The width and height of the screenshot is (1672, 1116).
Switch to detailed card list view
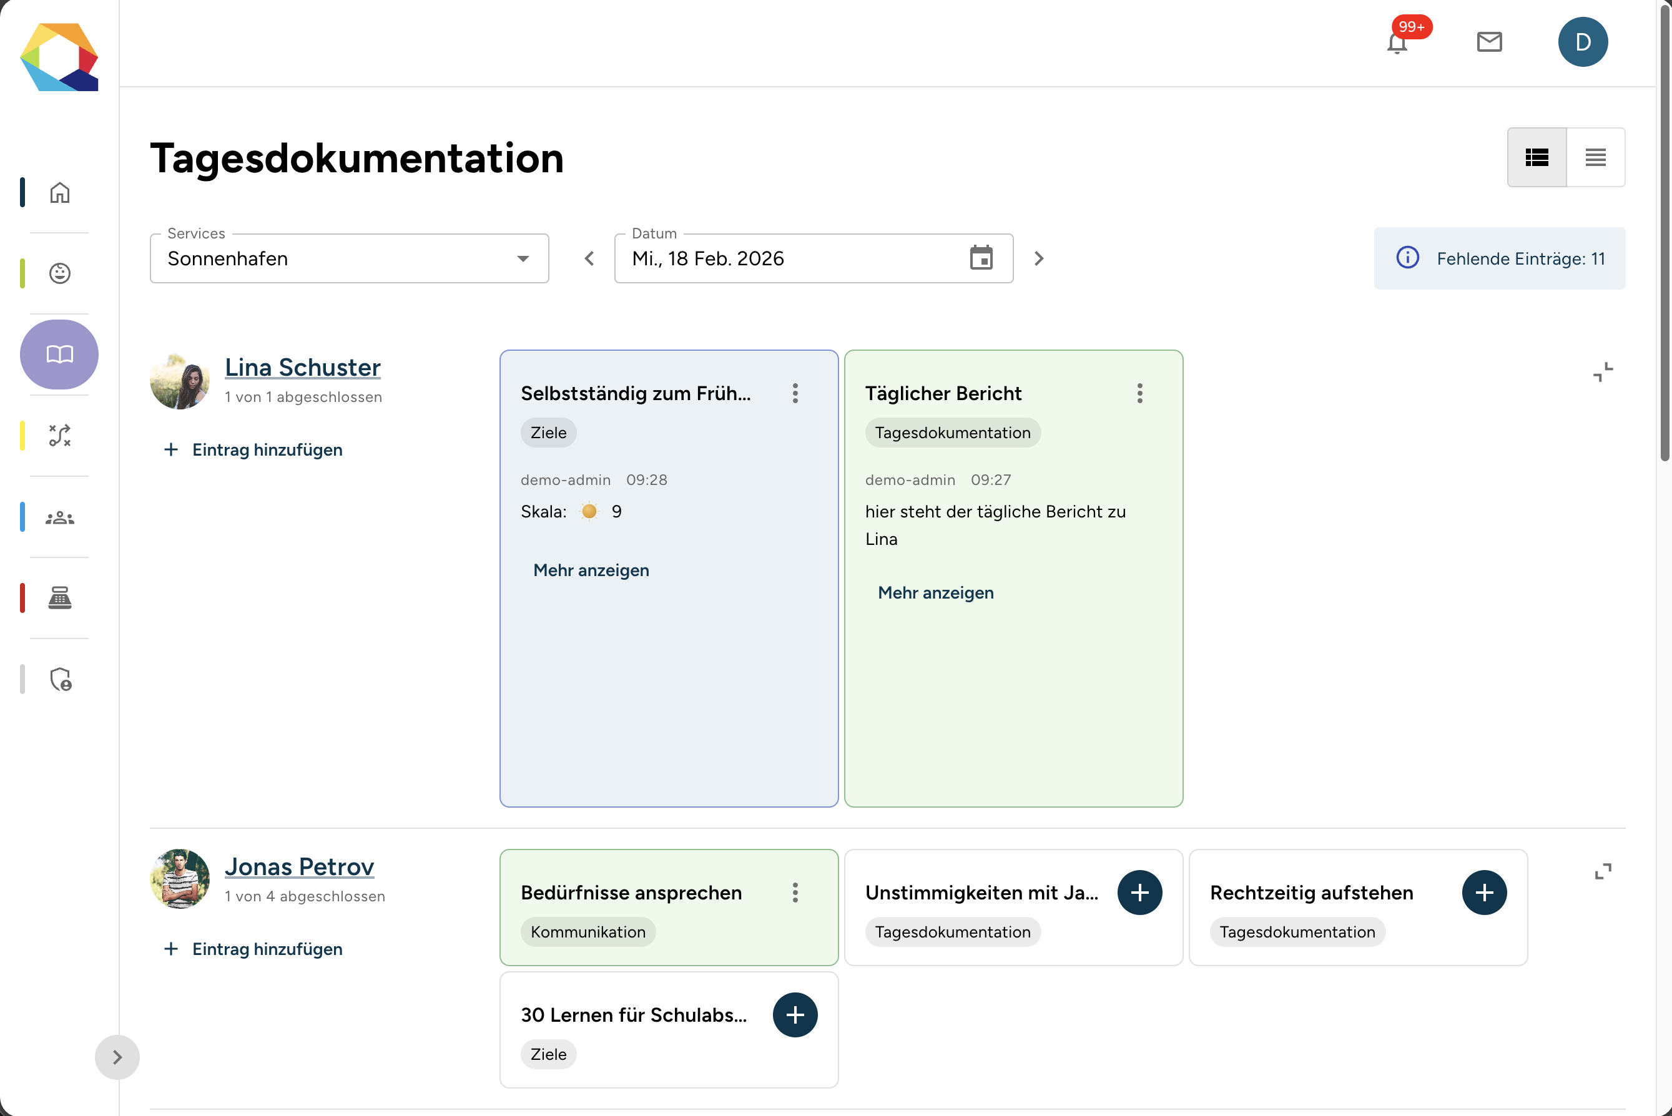point(1537,157)
